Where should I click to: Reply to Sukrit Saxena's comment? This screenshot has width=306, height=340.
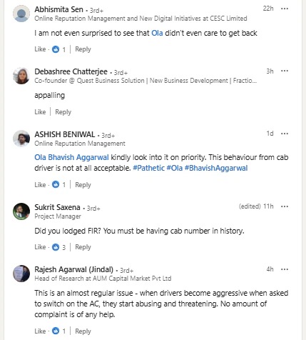tap(83, 247)
